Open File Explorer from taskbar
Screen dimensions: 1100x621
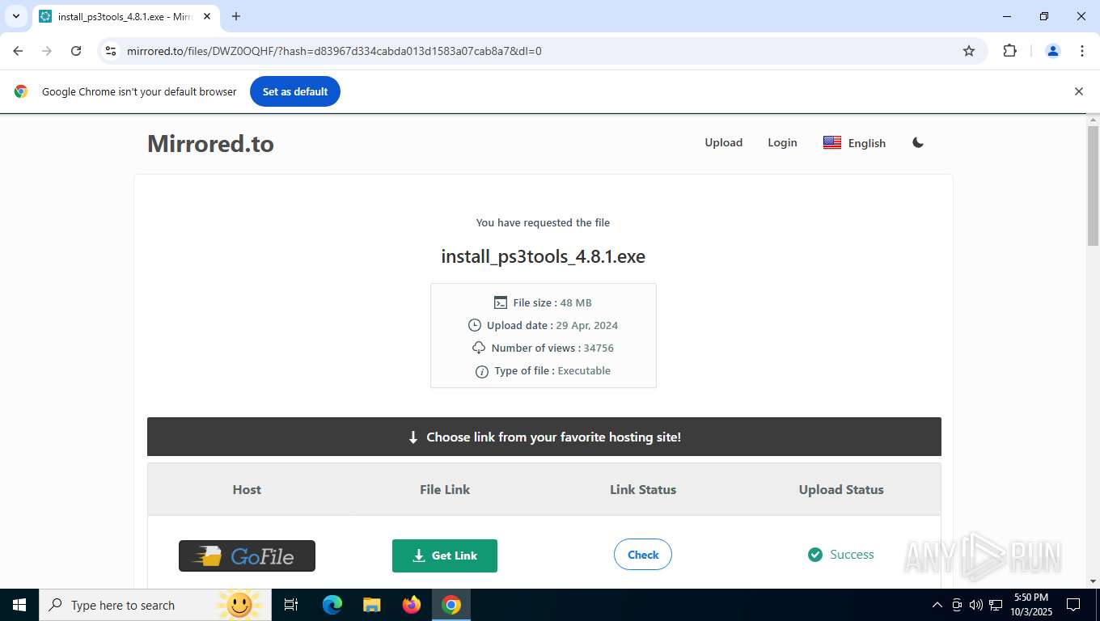pos(371,605)
